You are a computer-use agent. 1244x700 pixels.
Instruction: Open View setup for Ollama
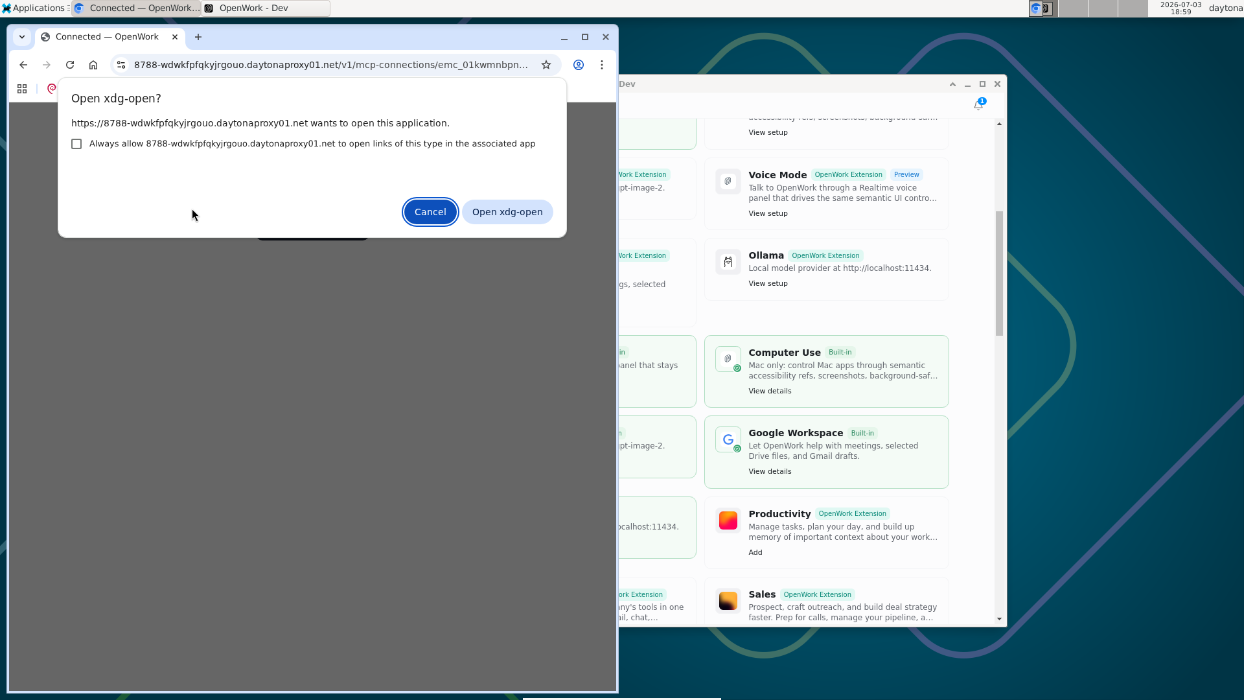pyautogui.click(x=768, y=283)
